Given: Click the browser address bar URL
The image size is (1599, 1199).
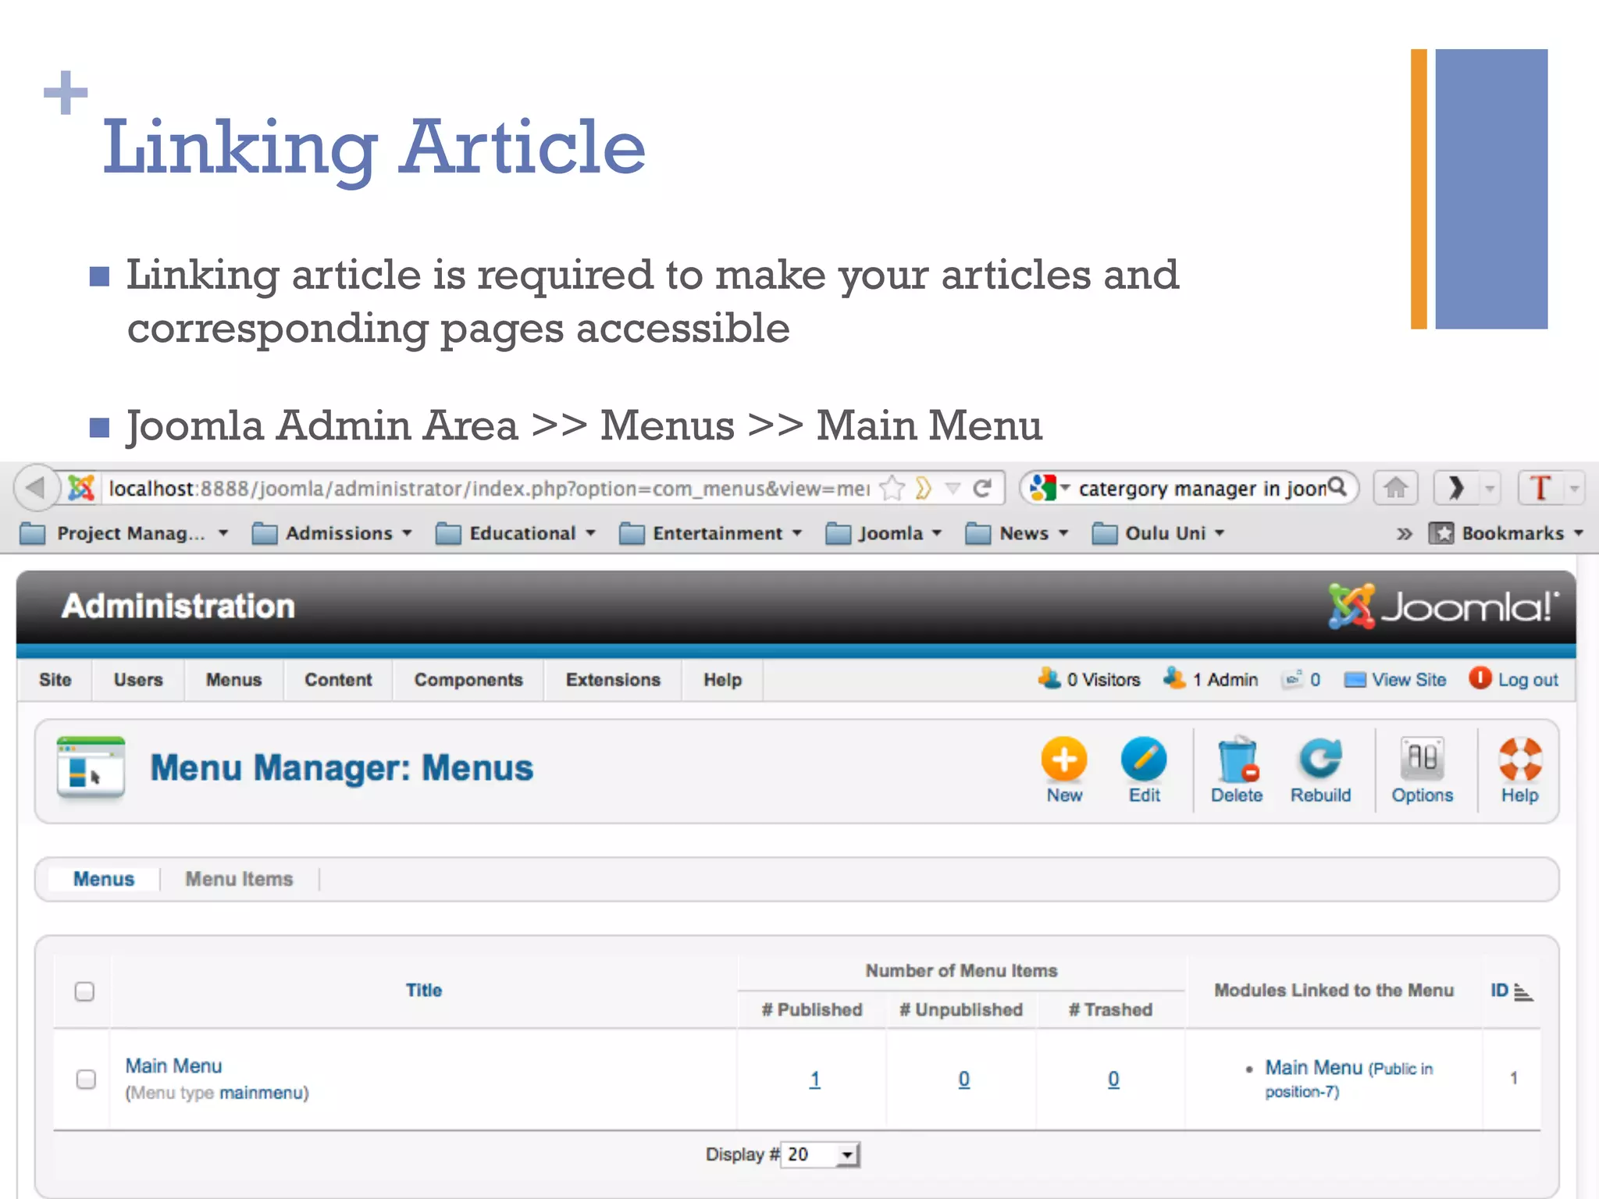Looking at the screenshot, I should [x=489, y=489].
